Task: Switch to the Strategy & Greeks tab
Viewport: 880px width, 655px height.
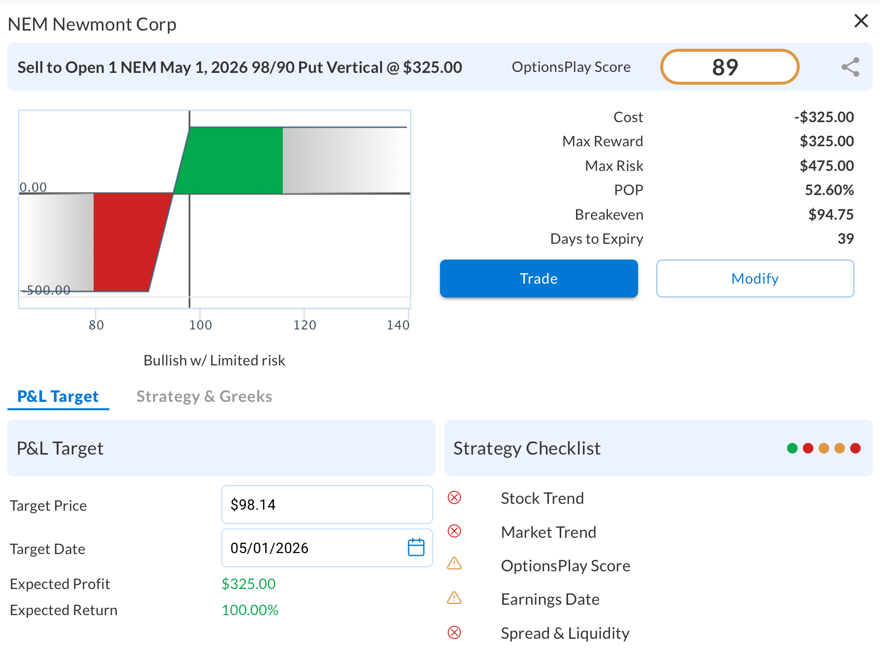Action: pos(204,396)
